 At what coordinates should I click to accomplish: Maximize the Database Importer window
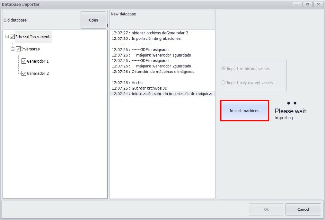(x=308, y=4)
